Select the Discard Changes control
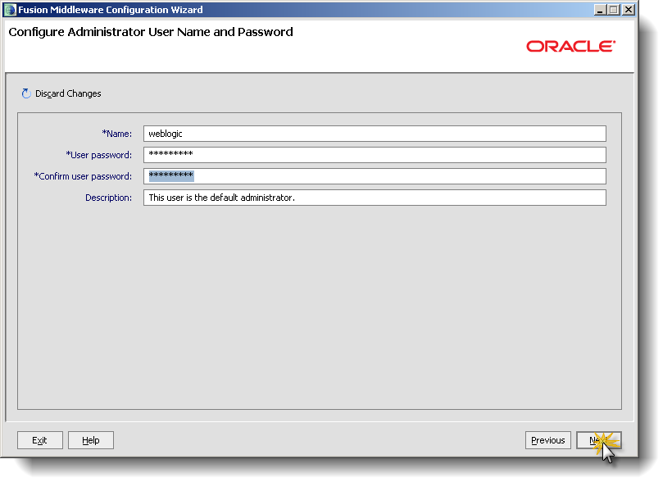 tap(61, 93)
